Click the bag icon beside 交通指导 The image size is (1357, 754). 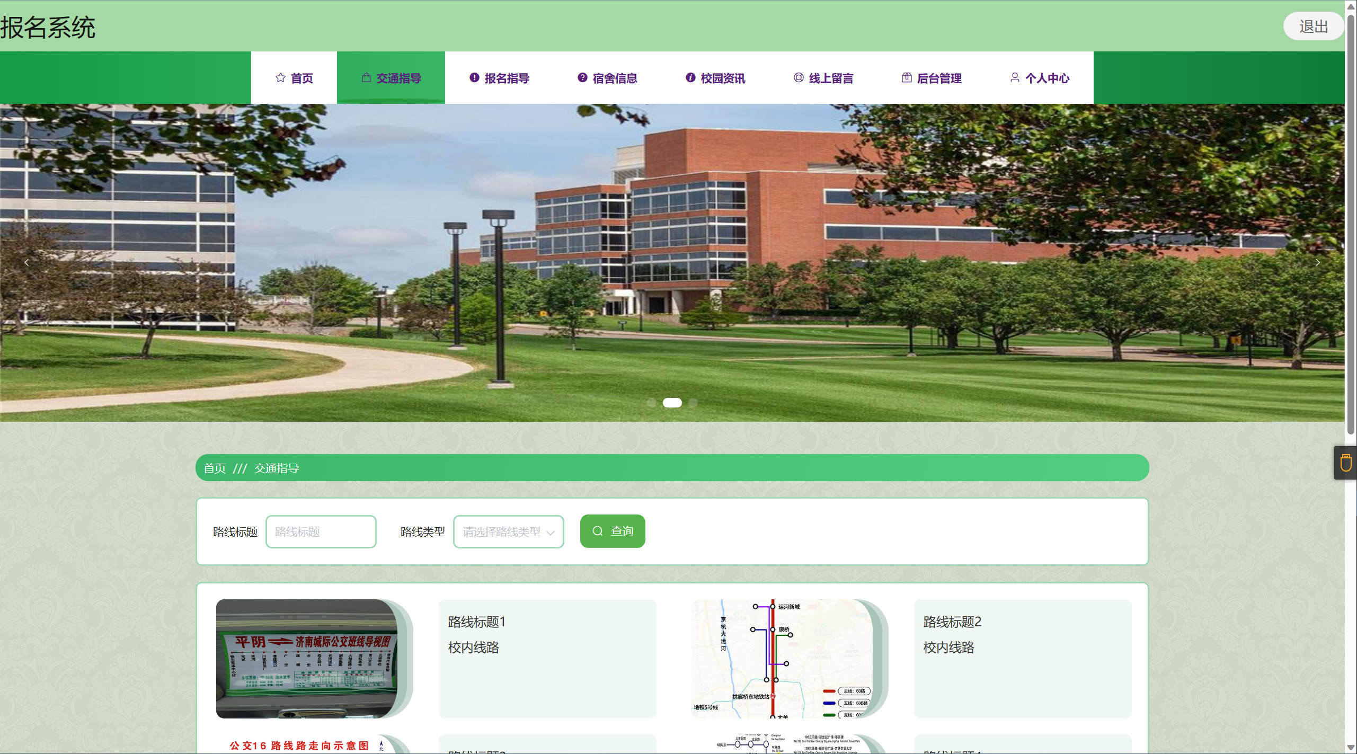[x=366, y=78]
